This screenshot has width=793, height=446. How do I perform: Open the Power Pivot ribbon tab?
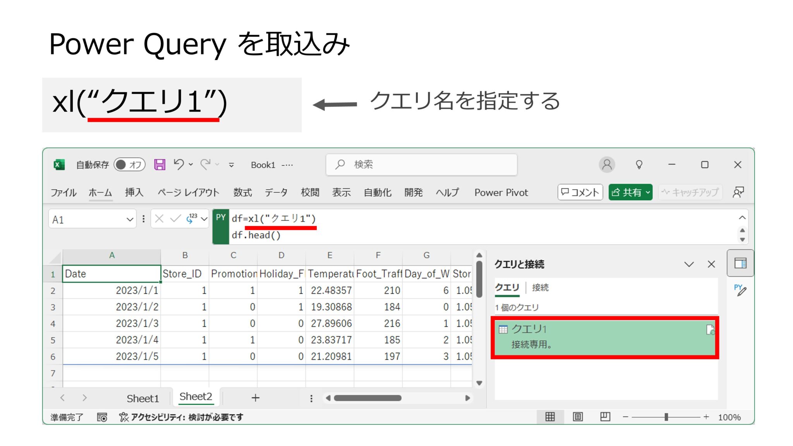[501, 192]
